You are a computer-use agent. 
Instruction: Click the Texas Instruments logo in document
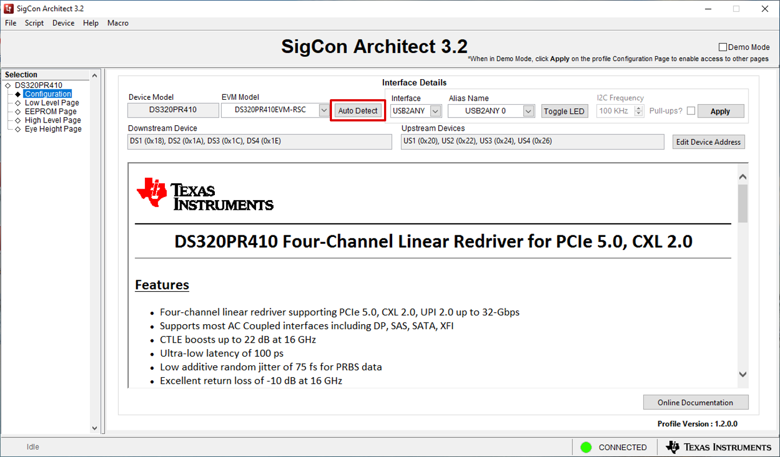(x=205, y=194)
